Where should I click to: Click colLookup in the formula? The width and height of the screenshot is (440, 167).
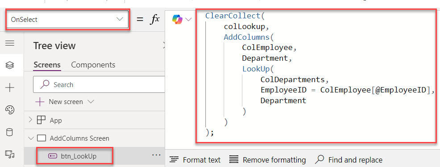coord(245,26)
